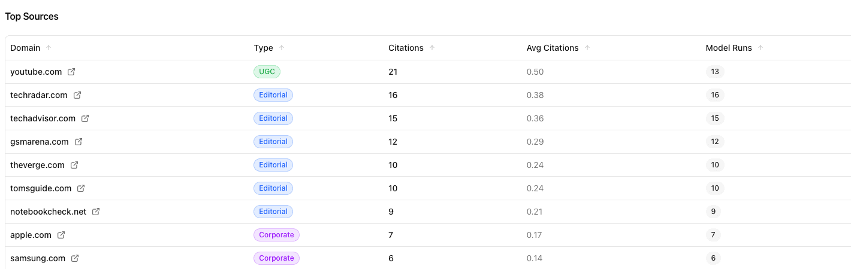Click citations value 9 for notebookcheck.net

pyautogui.click(x=391, y=212)
